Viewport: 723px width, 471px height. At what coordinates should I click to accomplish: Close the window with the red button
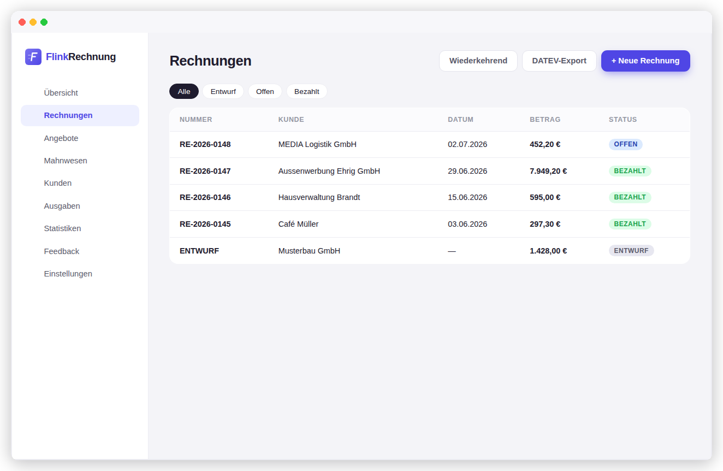[x=22, y=22]
